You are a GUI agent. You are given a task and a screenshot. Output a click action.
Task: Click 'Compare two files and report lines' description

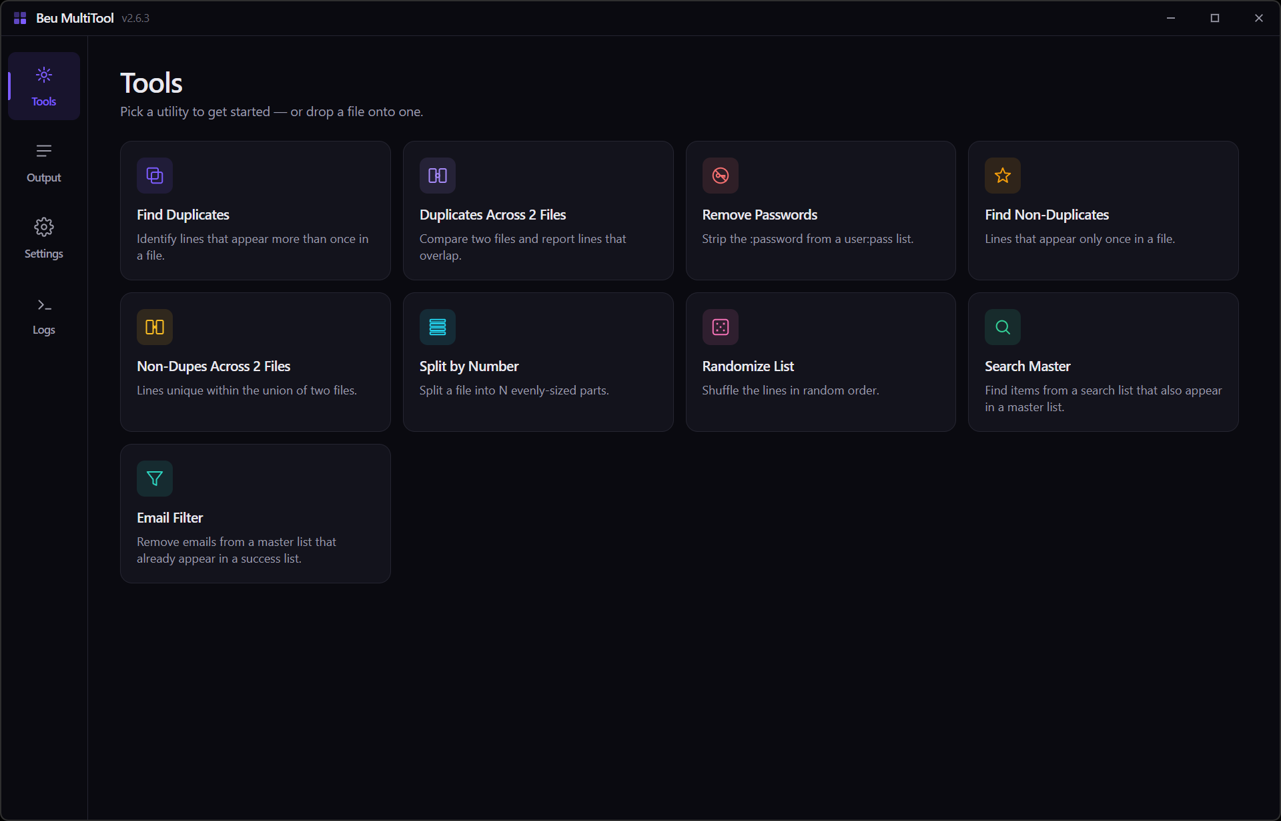[x=522, y=247]
